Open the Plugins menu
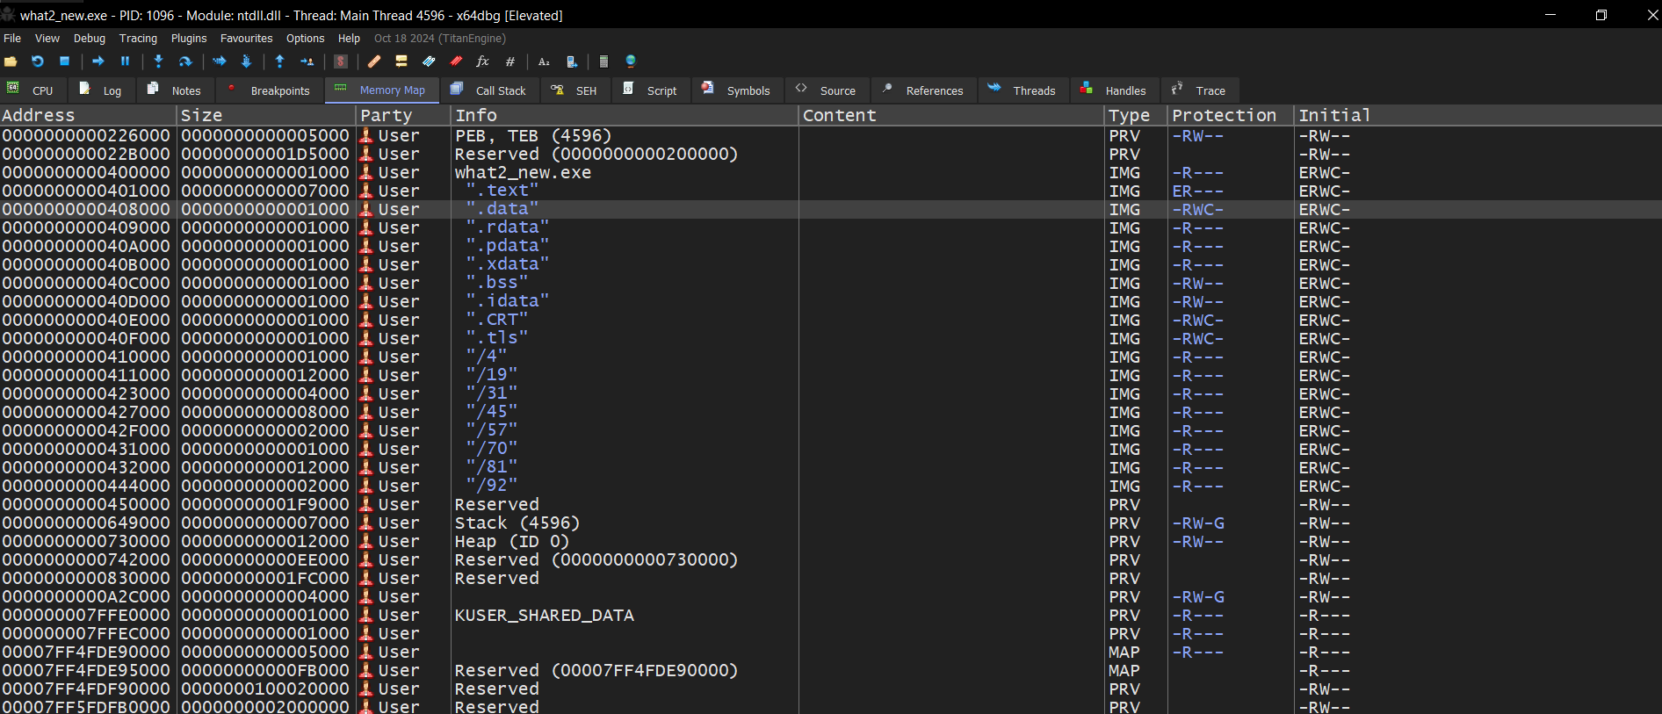The height and width of the screenshot is (714, 1662). point(189,39)
